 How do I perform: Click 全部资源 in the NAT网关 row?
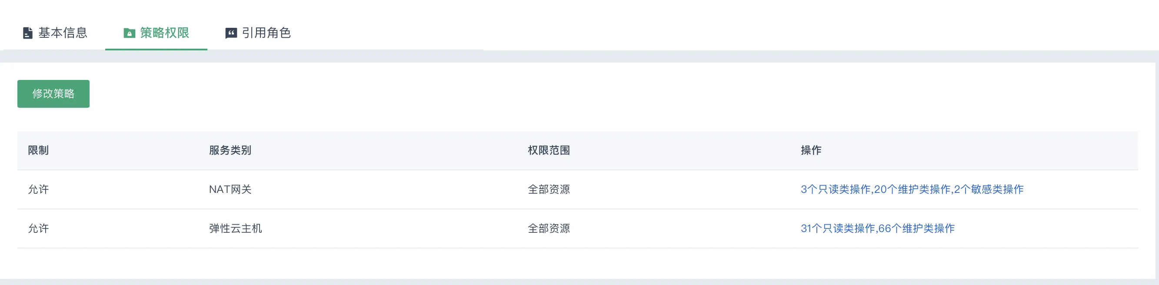(x=549, y=189)
